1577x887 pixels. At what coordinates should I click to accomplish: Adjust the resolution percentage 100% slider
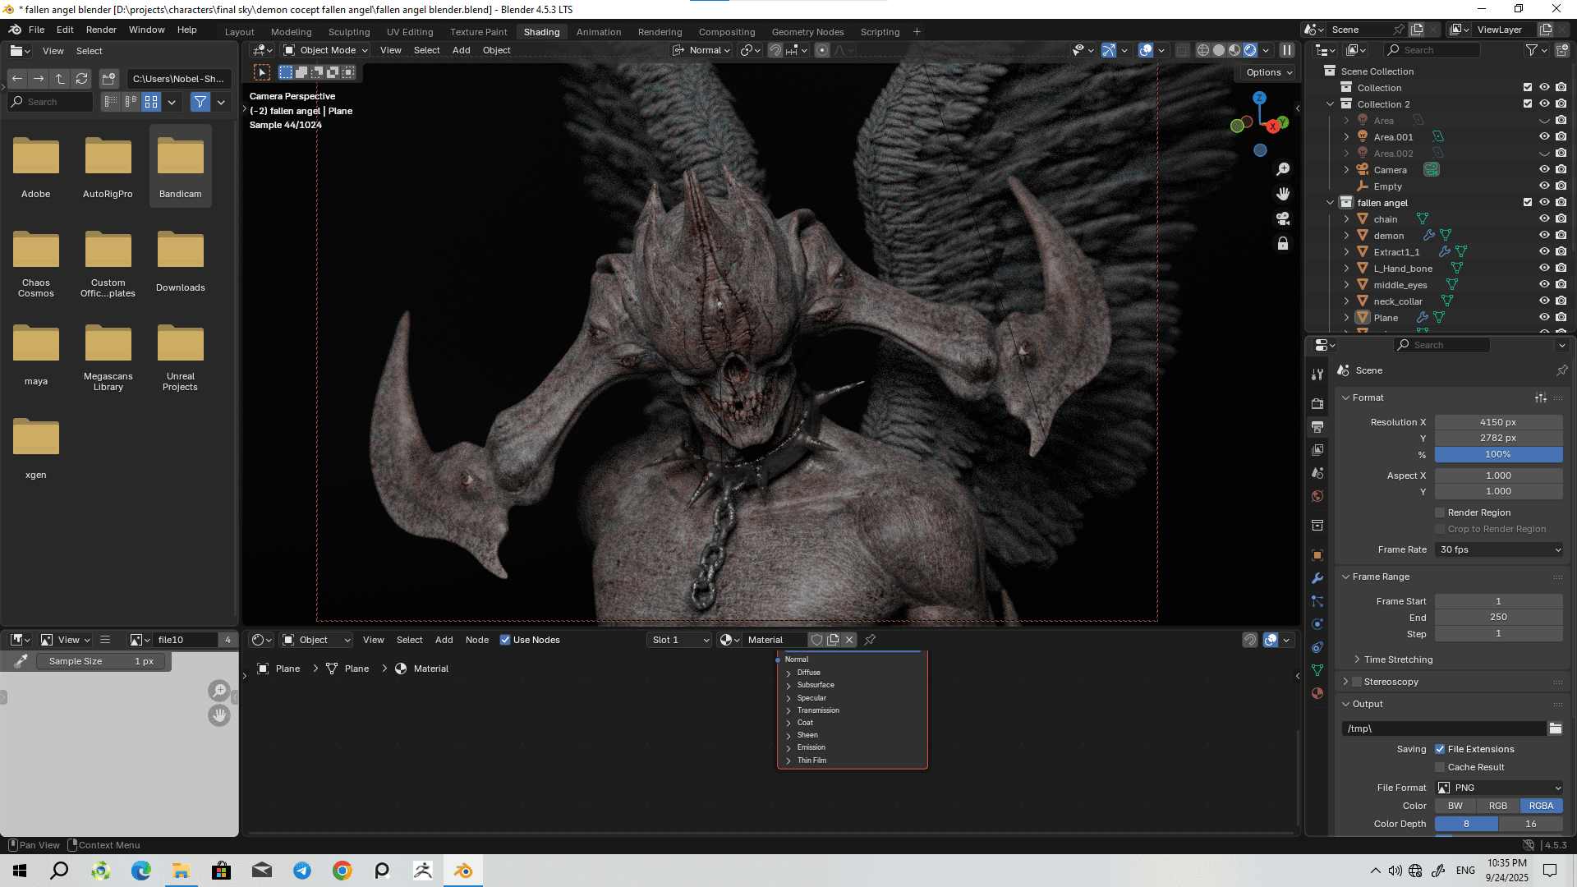[1499, 454]
